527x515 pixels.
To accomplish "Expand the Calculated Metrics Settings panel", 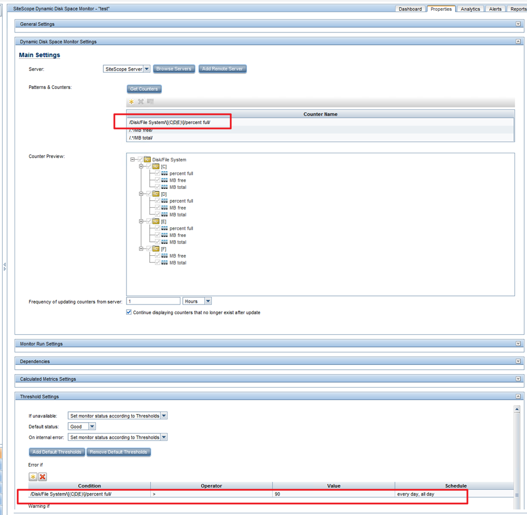I will click(518, 378).
